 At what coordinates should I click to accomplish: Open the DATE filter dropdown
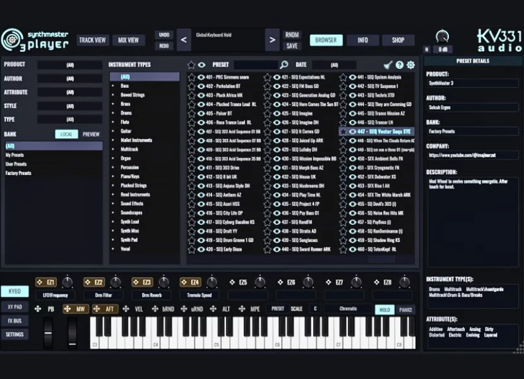point(334,65)
